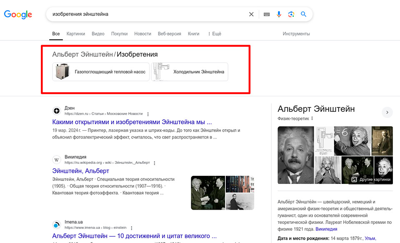Open Какими открытиями и изобретениями result
The height and width of the screenshot is (243, 400).
click(x=132, y=122)
